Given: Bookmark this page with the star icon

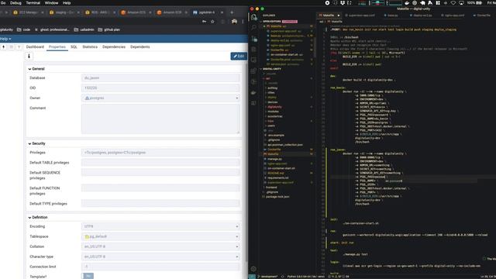Looking at the screenshot, I should [x=212, y=22].
